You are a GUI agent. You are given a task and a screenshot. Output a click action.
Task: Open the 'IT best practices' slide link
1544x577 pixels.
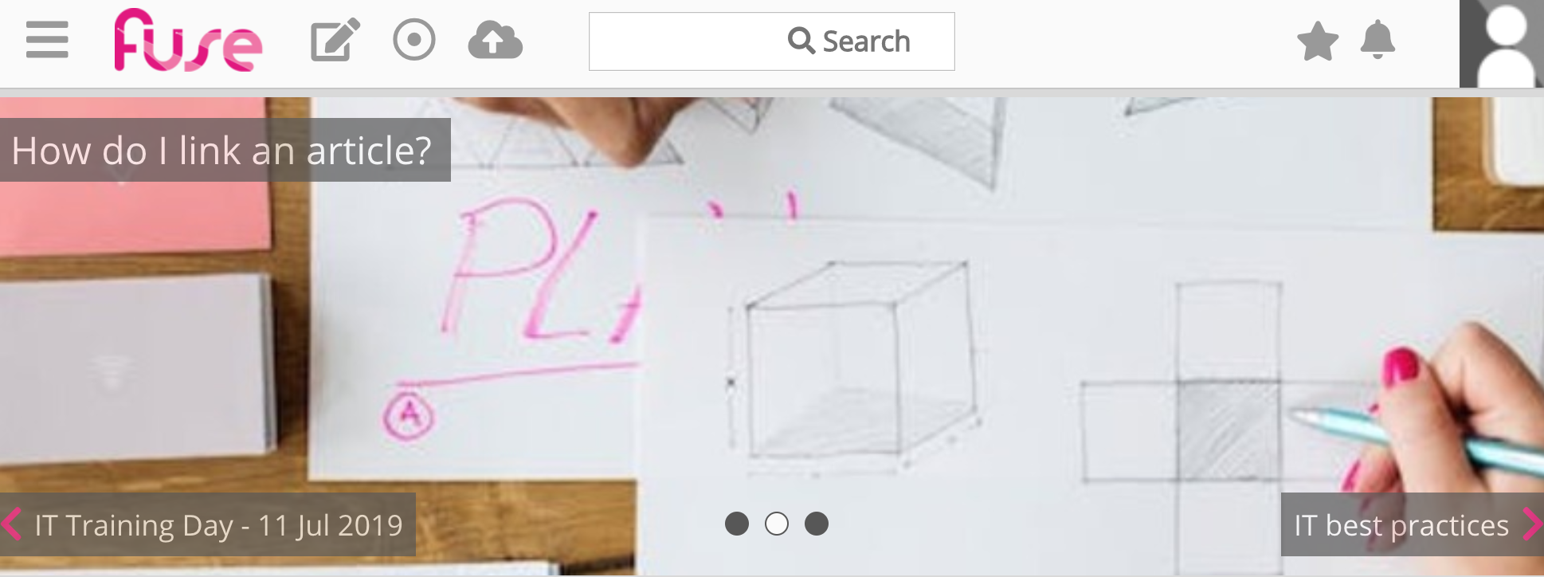pyautogui.click(x=1401, y=525)
